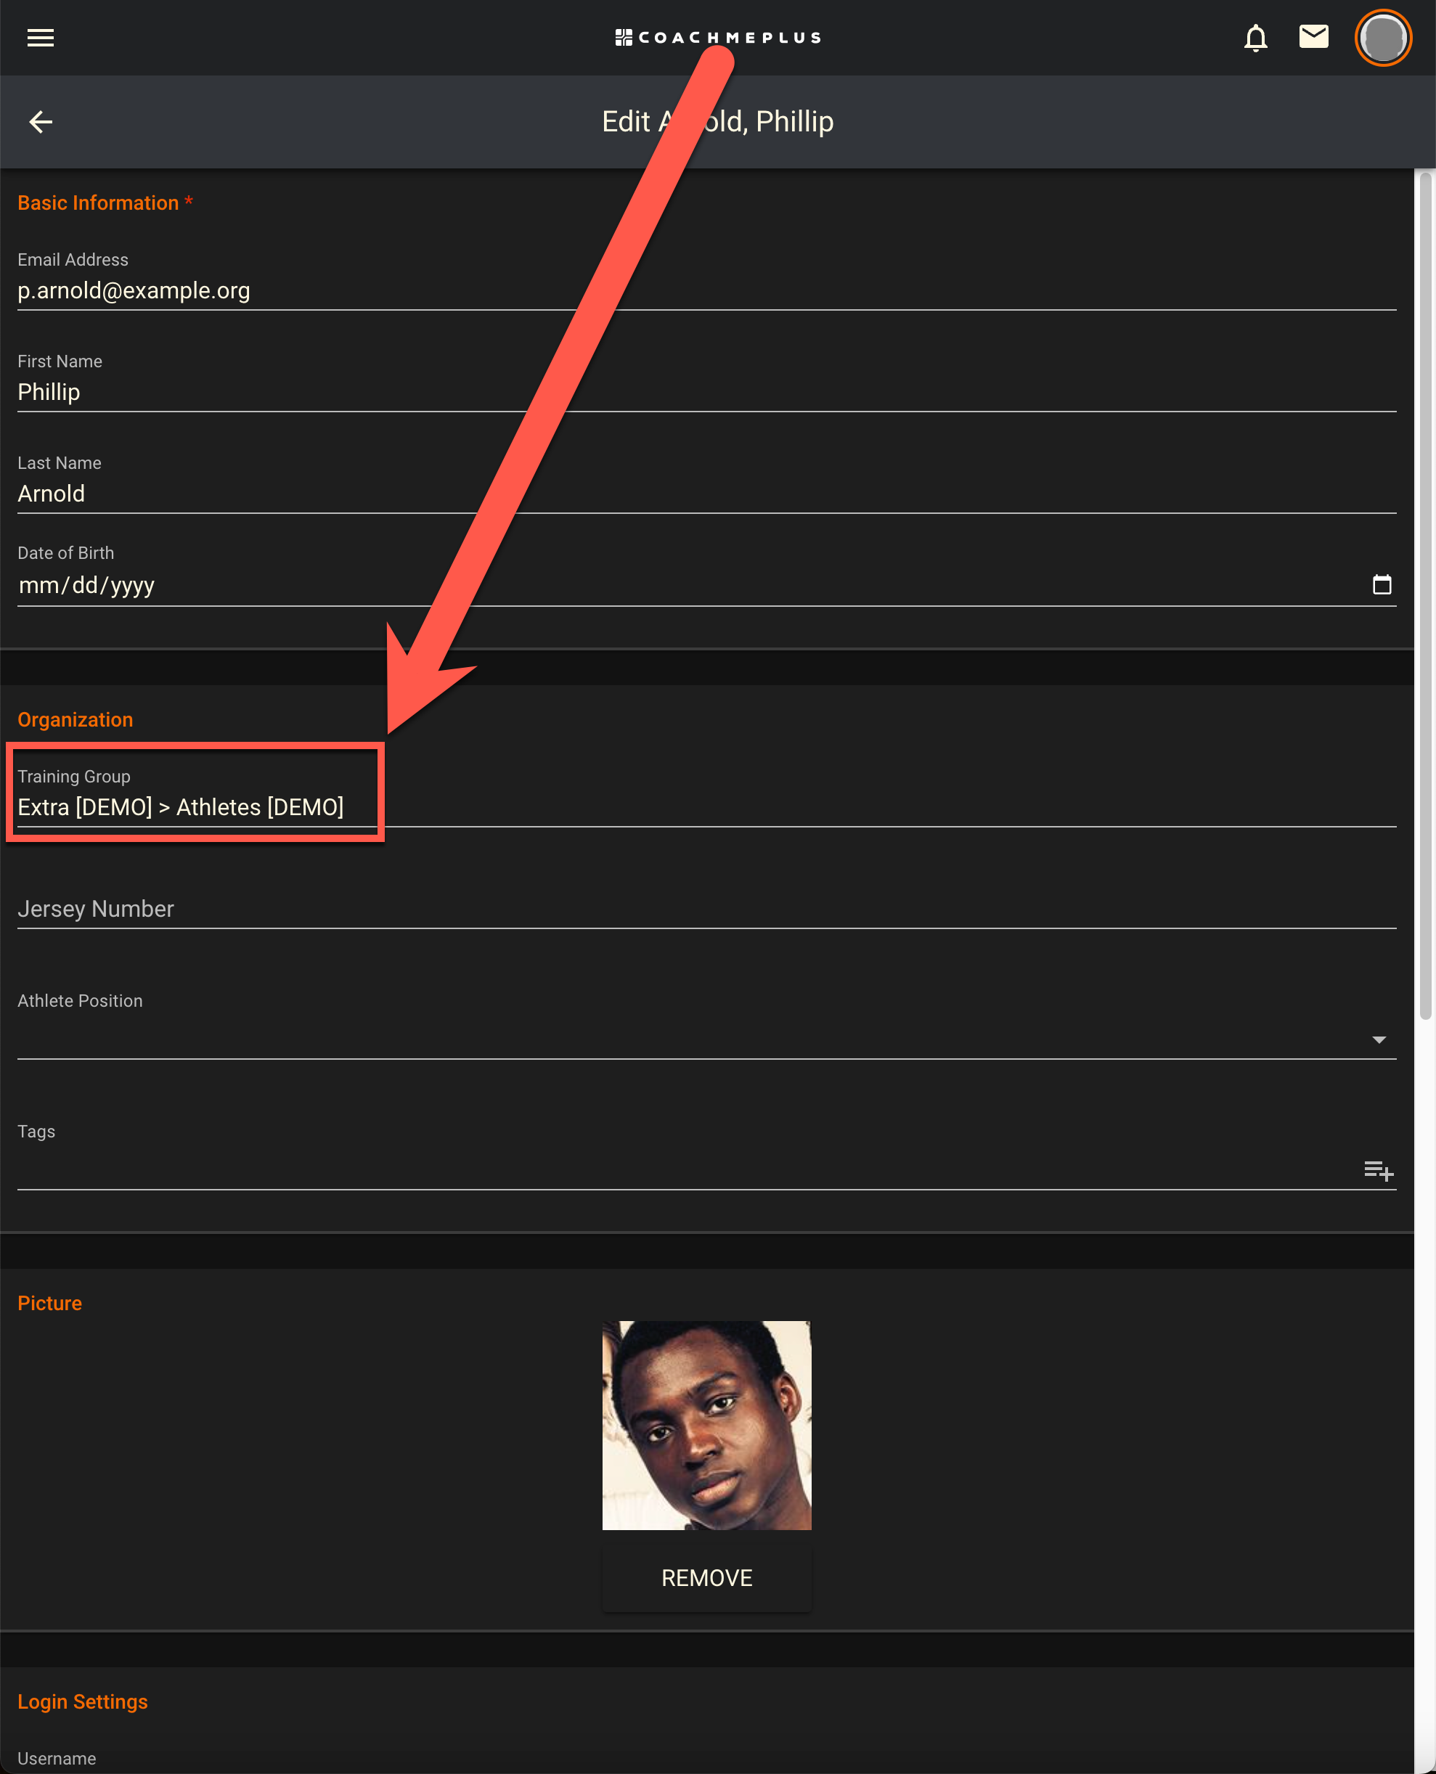The width and height of the screenshot is (1436, 1774).
Task: Click the Jersey Number field
Action: [x=706, y=908]
